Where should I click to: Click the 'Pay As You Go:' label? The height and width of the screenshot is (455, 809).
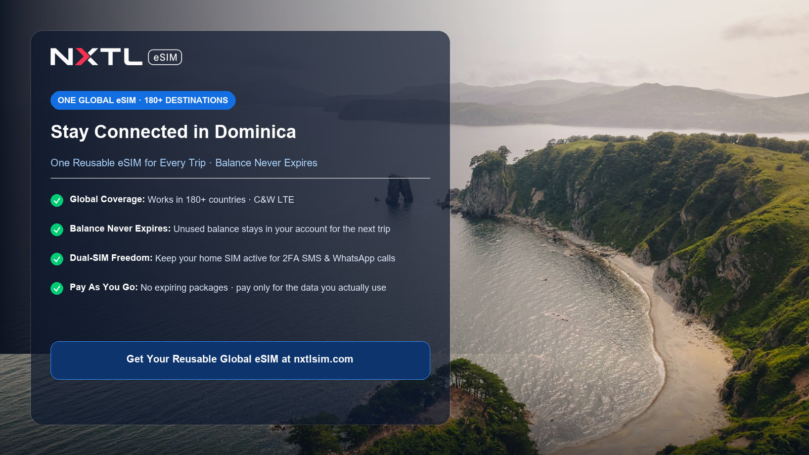pos(104,287)
